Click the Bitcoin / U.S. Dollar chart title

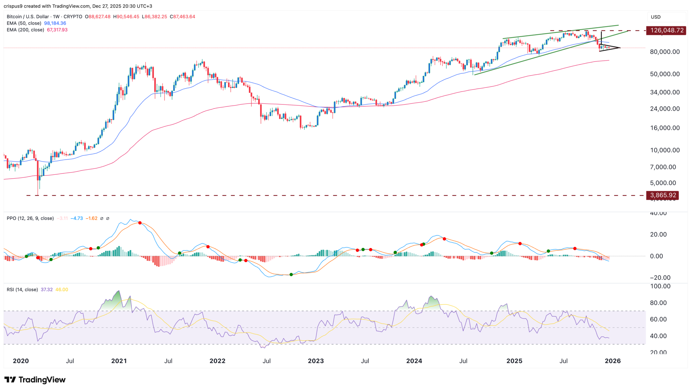tap(44, 17)
